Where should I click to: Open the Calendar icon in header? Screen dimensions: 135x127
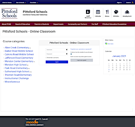tap(98, 12)
